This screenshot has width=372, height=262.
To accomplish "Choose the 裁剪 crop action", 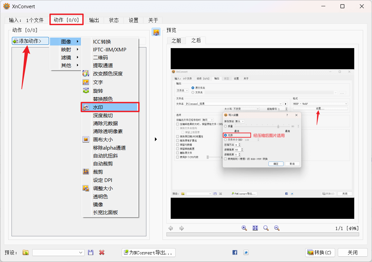I will click(x=110, y=172).
